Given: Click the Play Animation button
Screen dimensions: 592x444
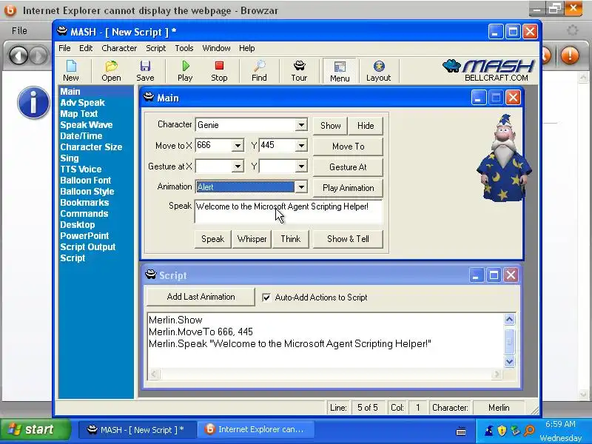Looking at the screenshot, I should click(x=348, y=188).
